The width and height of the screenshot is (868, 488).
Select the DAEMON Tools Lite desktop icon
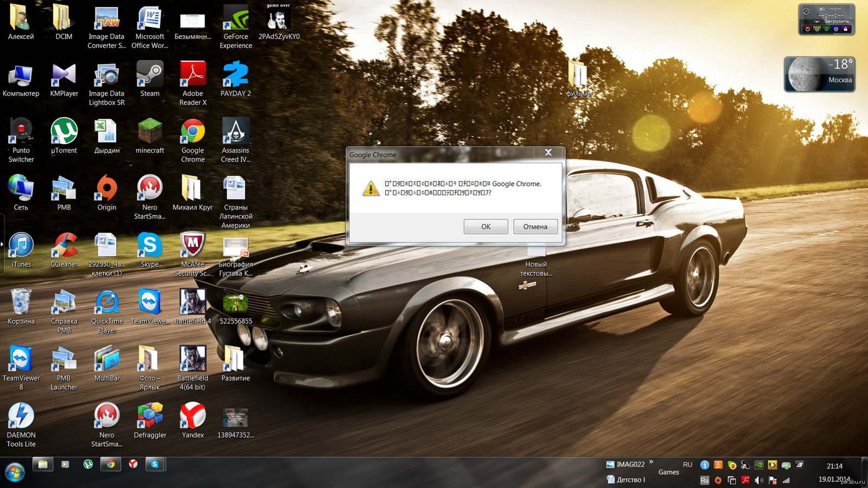click(x=21, y=425)
